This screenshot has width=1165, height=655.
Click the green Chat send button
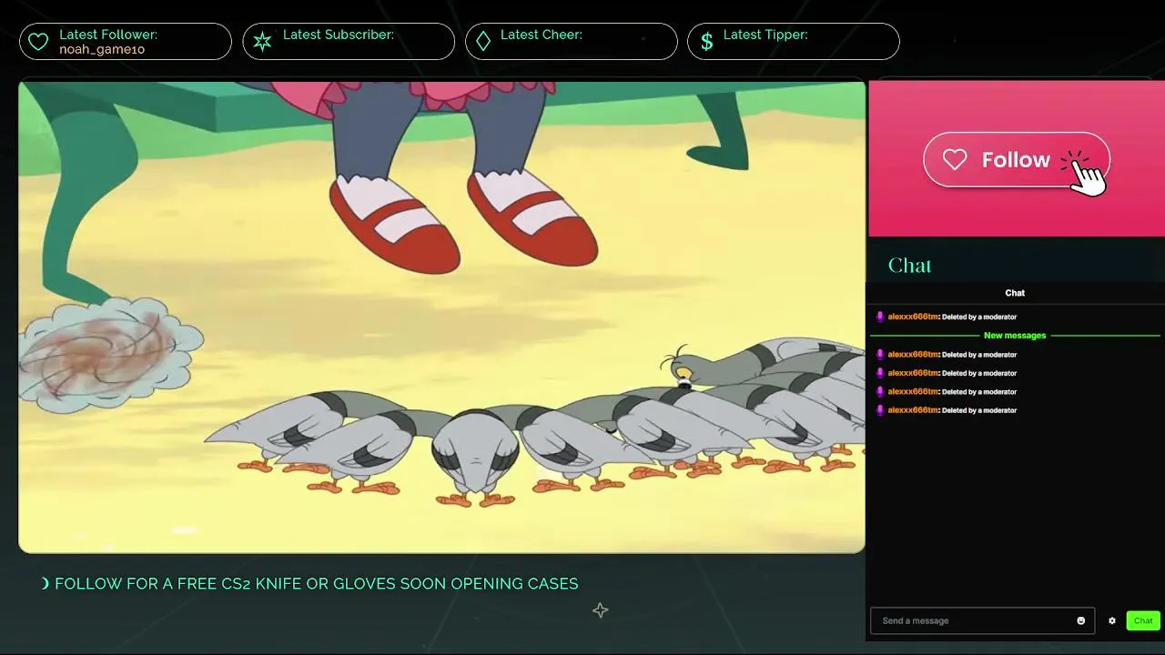[x=1143, y=620]
